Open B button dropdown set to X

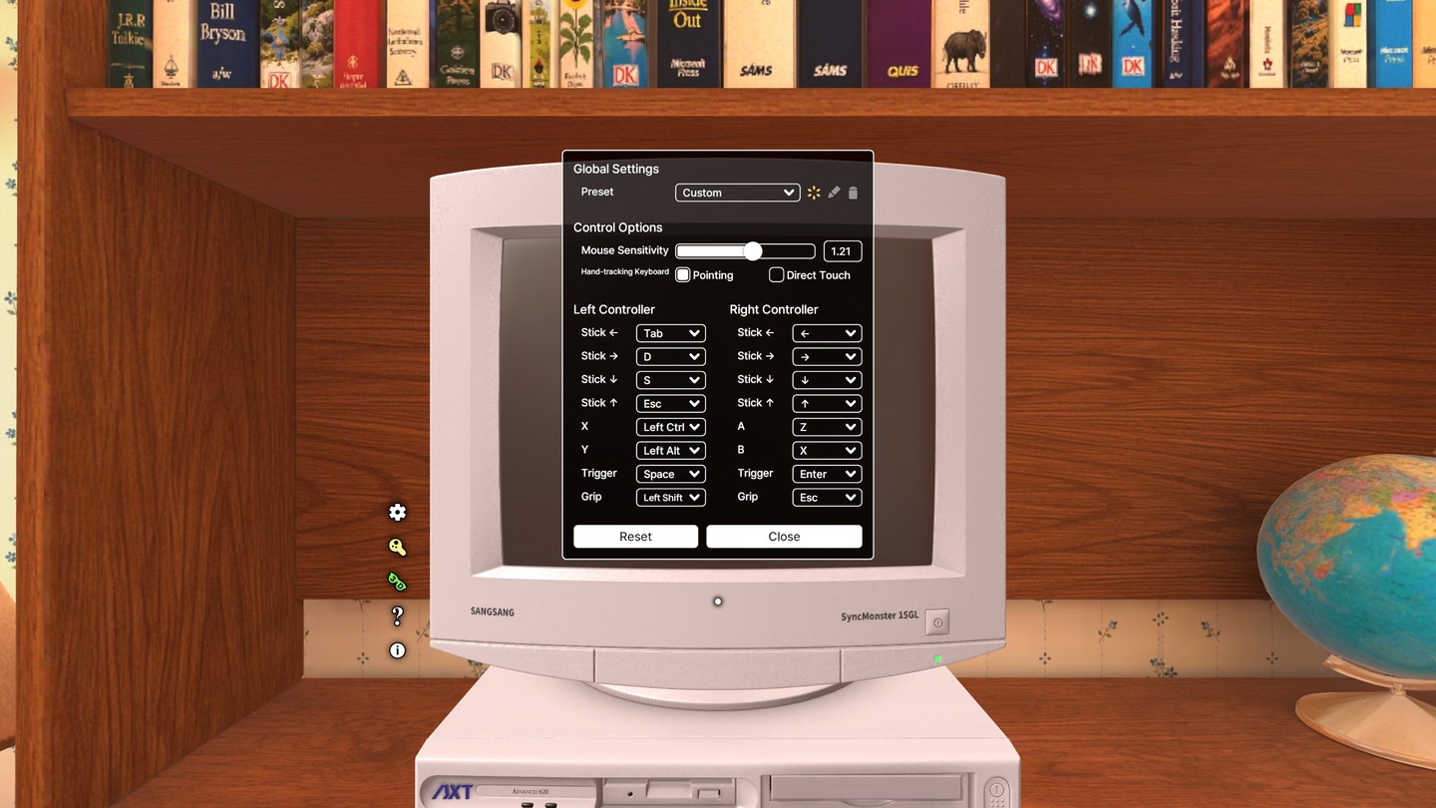coord(827,450)
